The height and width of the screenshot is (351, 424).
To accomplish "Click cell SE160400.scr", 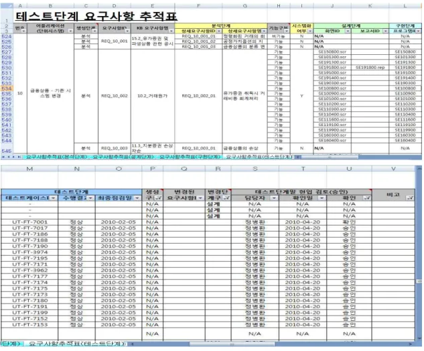I will point(332,141).
